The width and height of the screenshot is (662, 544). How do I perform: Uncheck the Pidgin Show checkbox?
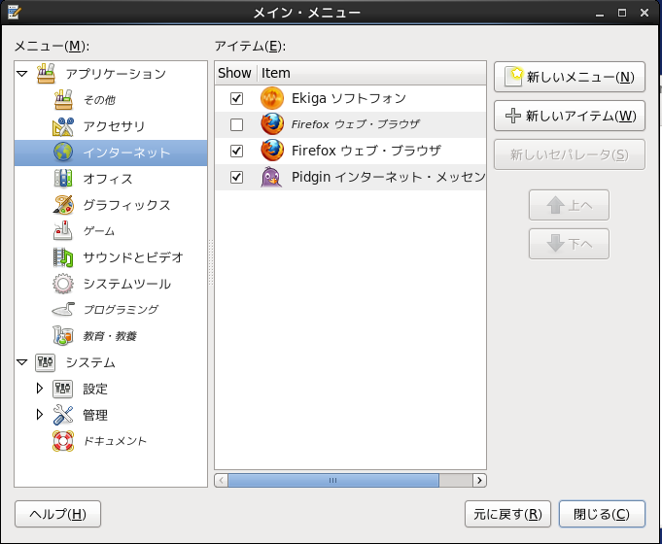coord(236,177)
